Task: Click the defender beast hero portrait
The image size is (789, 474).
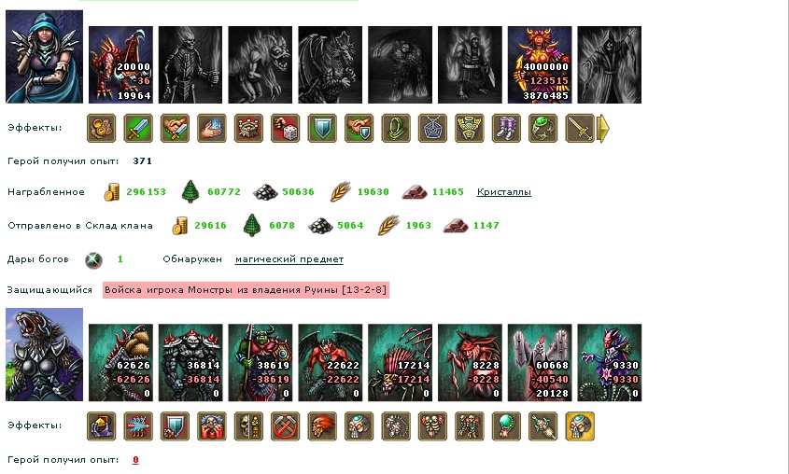Action: [x=44, y=355]
